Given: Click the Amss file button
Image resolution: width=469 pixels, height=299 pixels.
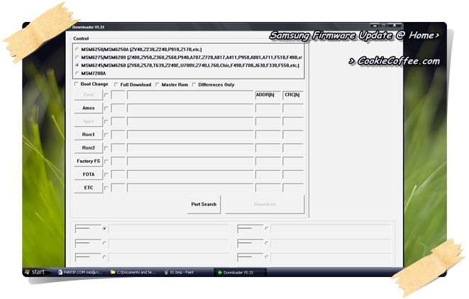Looking at the screenshot, I should tap(88, 108).
